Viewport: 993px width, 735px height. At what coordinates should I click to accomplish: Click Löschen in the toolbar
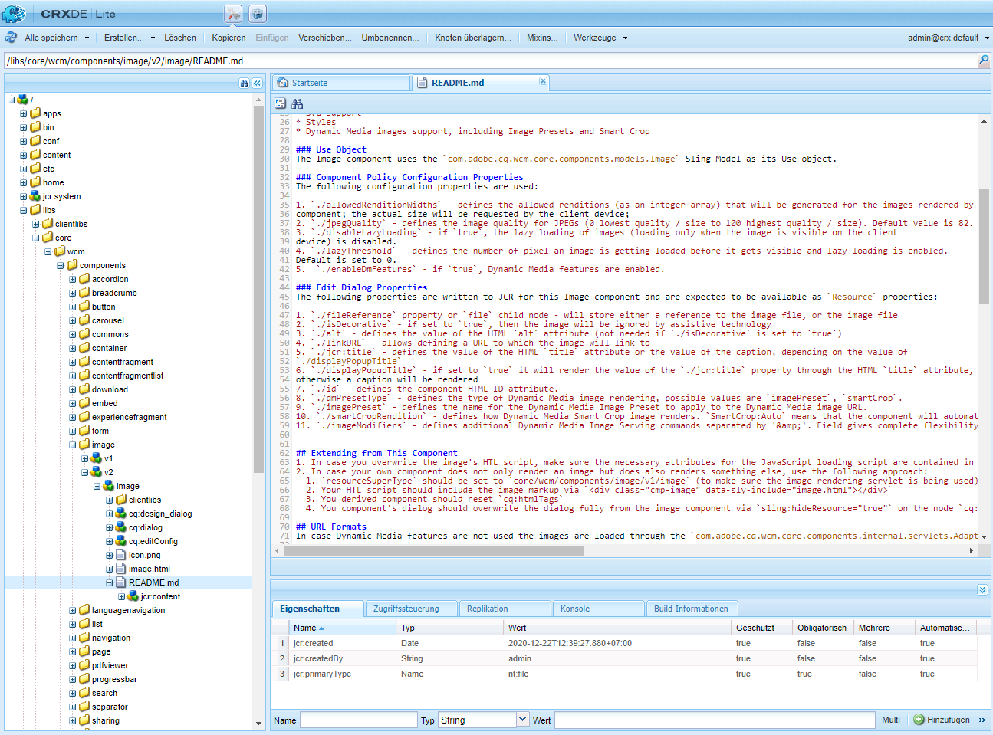179,38
